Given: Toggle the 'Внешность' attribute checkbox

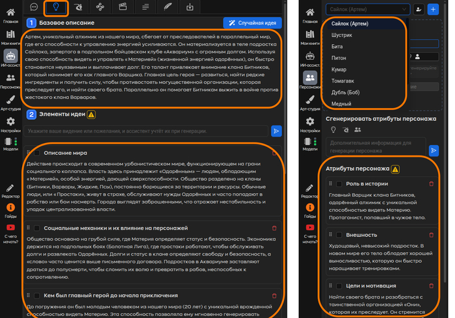Looking at the screenshot, I should (x=339, y=234).
